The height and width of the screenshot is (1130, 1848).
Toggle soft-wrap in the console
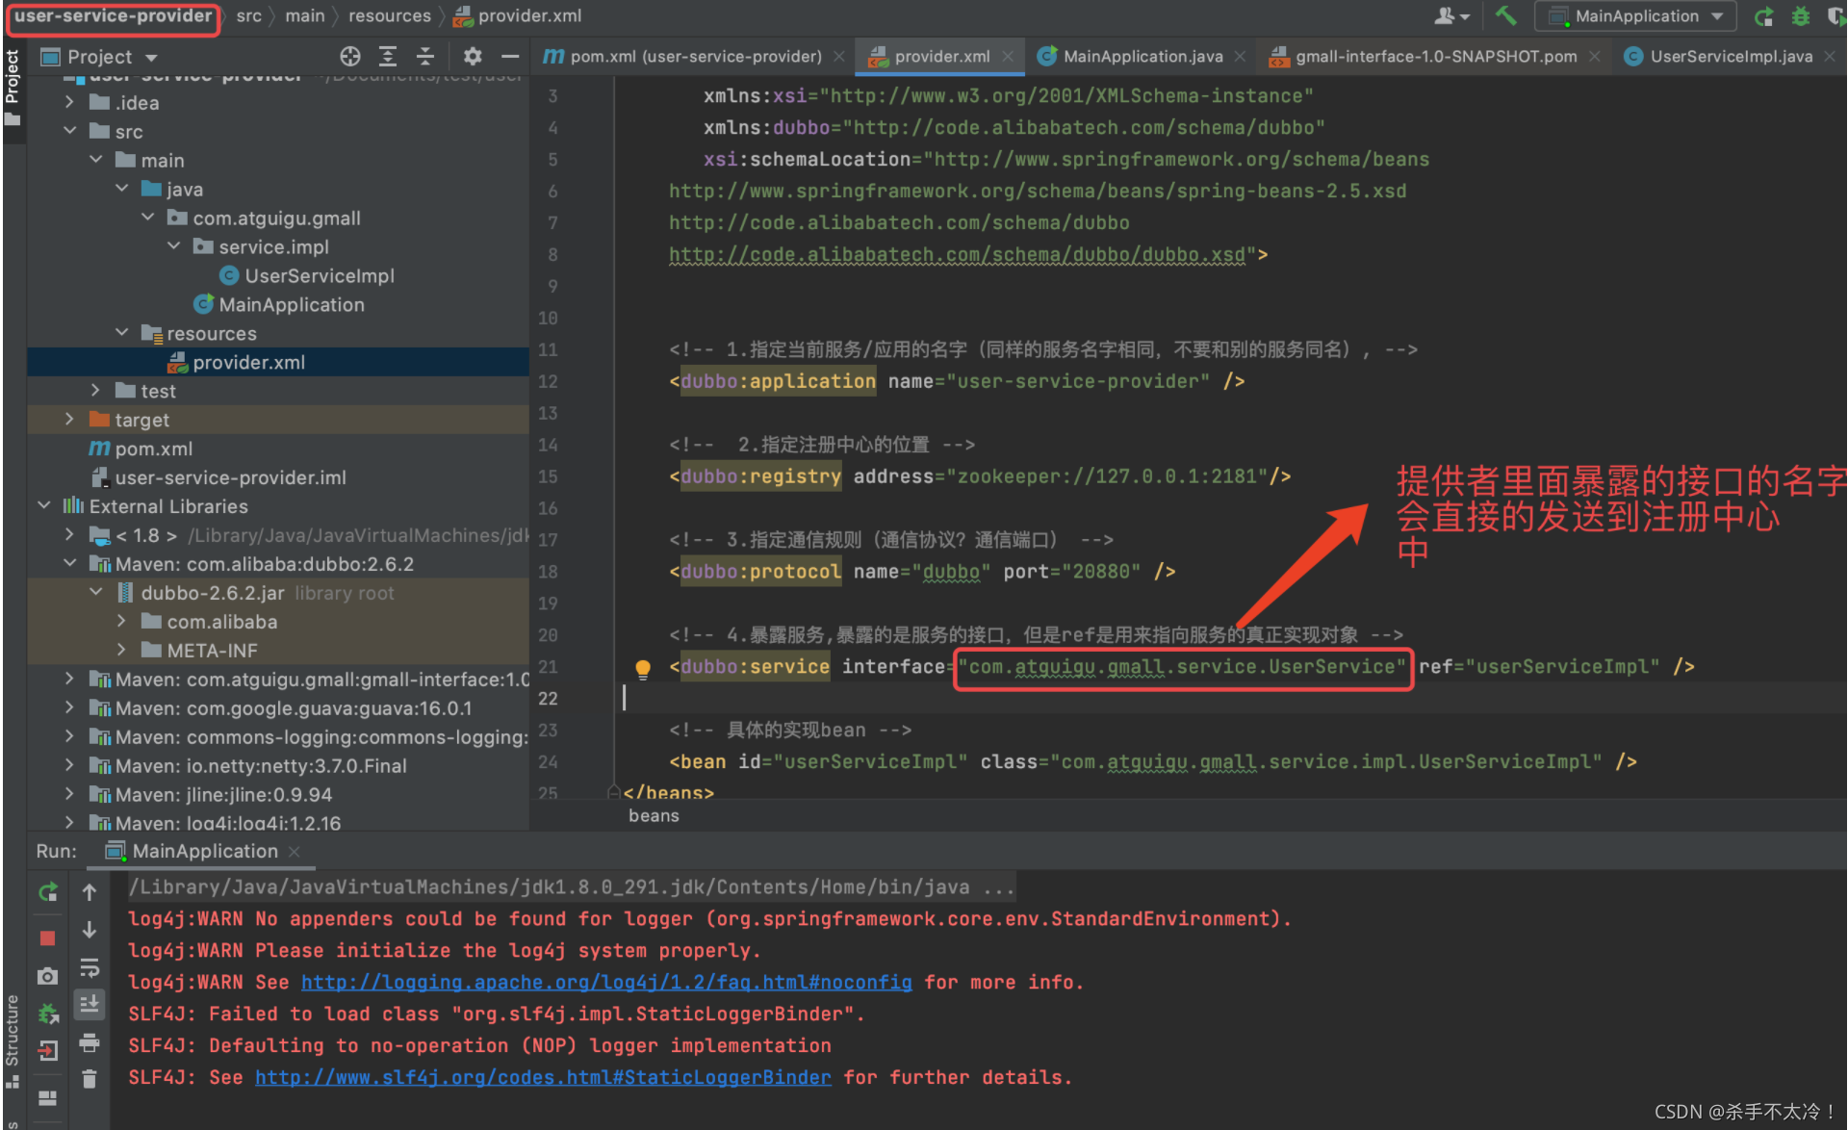pos(89,967)
